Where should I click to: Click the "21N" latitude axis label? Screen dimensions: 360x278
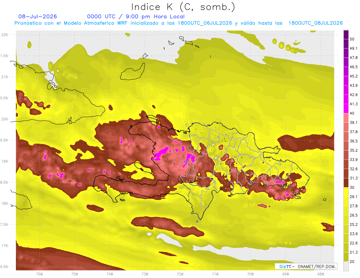4,77
